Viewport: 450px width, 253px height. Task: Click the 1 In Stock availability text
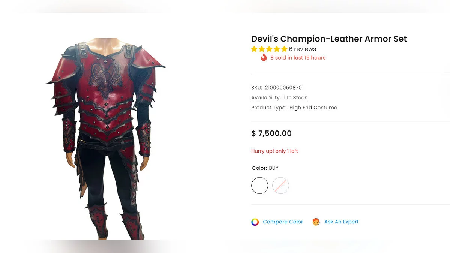point(295,97)
